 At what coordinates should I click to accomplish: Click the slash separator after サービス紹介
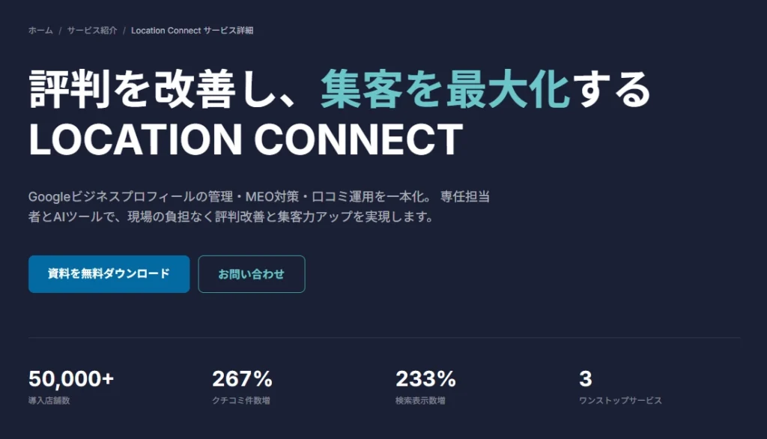pos(124,31)
